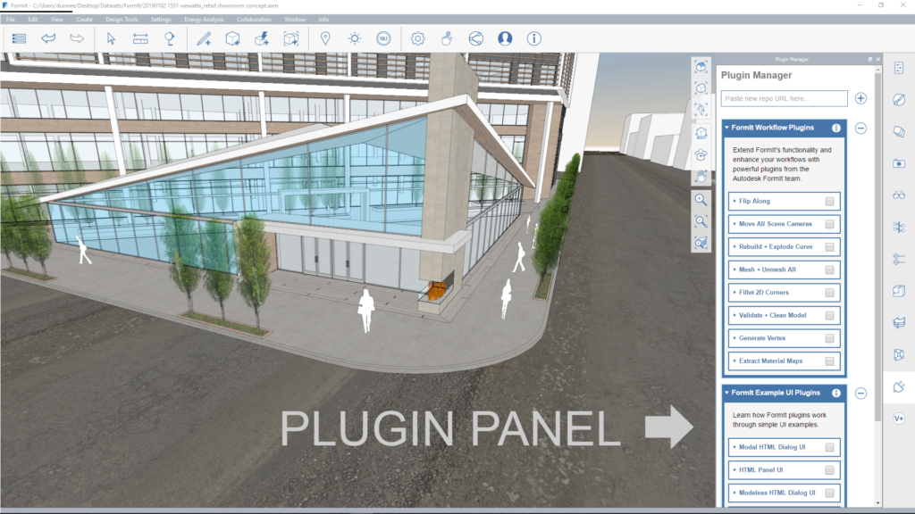
Task: Open the Materials paintbrush panel icon
Action: point(899,100)
